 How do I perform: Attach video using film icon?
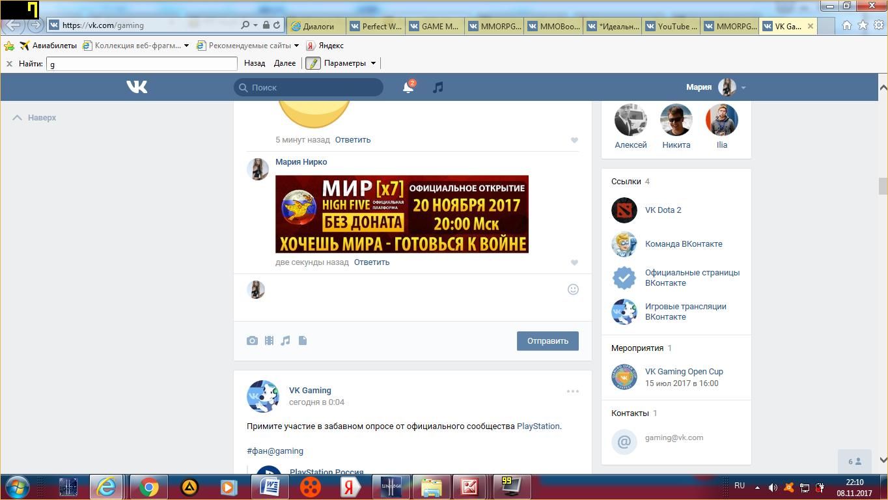tap(269, 340)
